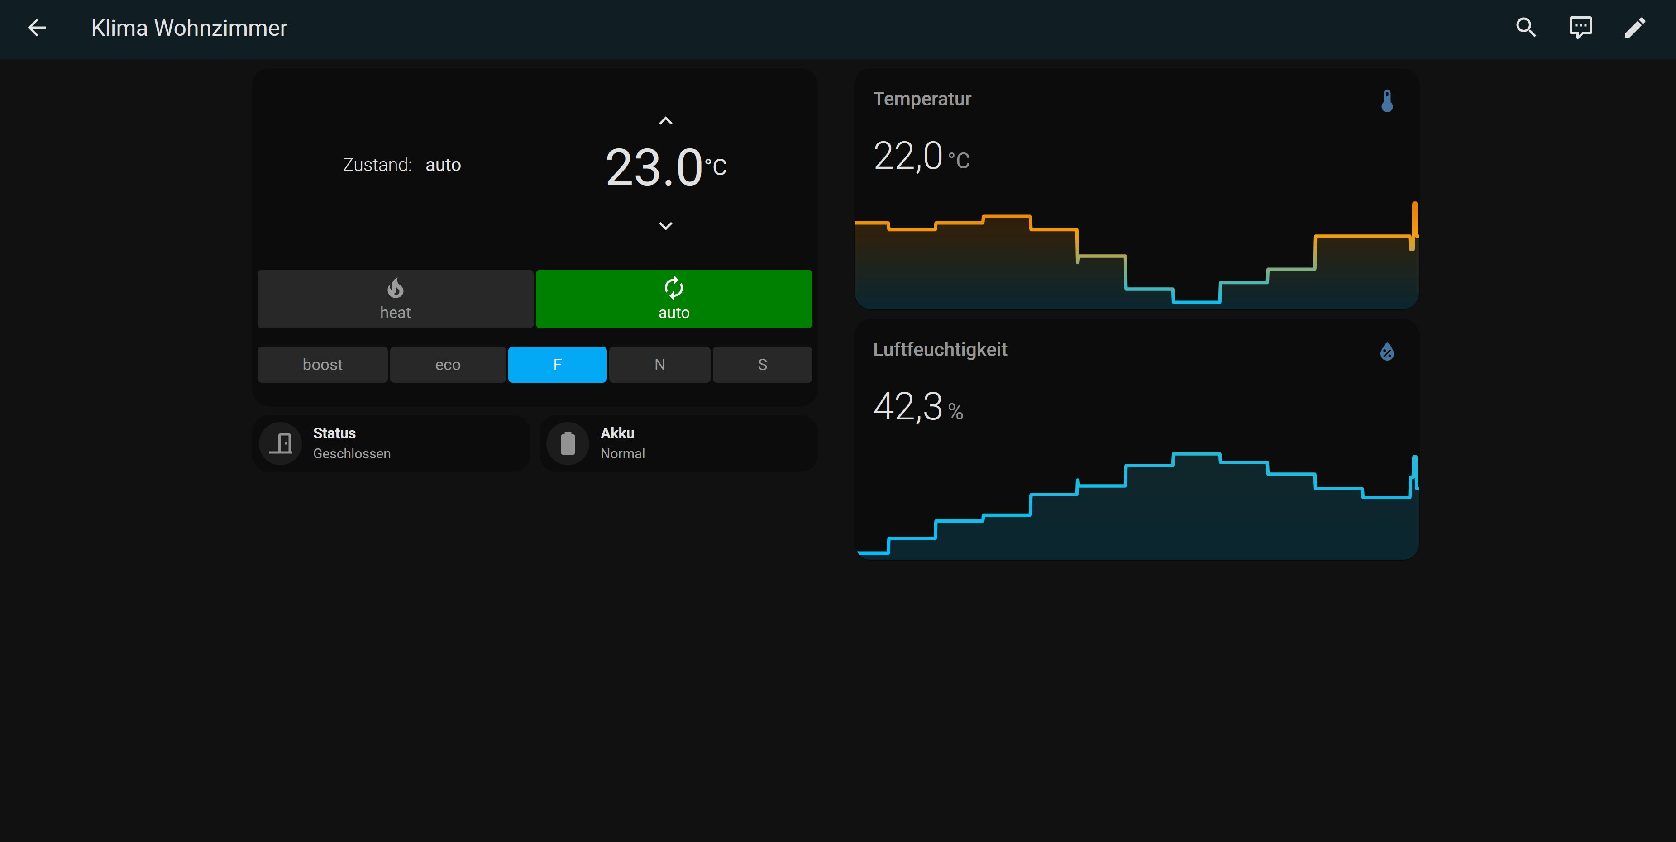Increase target temperature with up chevron
Screen dimensions: 1676x842
click(666, 121)
